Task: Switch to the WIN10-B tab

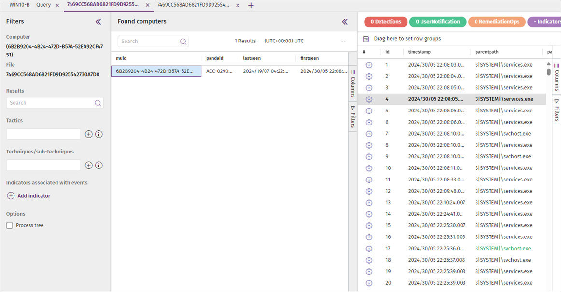Action: click(x=20, y=5)
